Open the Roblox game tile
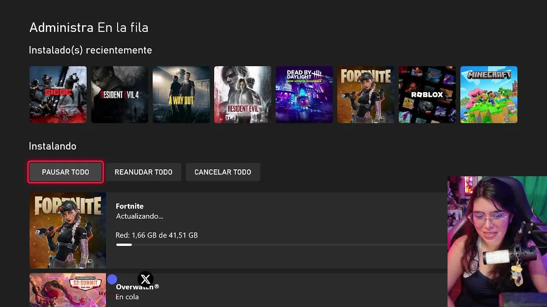547x307 pixels. click(x=427, y=95)
